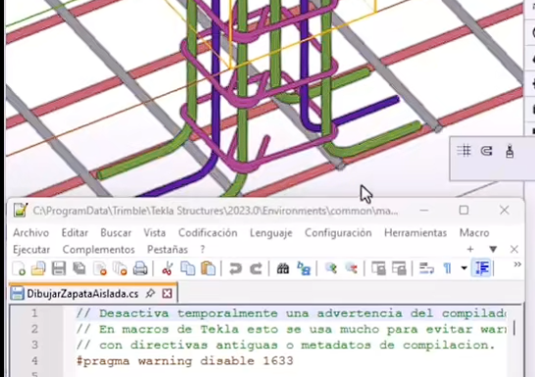535x377 pixels.
Task: Paste from clipboard using the Paste icon
Action: point(208,268)
